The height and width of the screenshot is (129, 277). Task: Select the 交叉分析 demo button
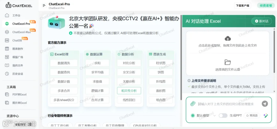[129, 72]
